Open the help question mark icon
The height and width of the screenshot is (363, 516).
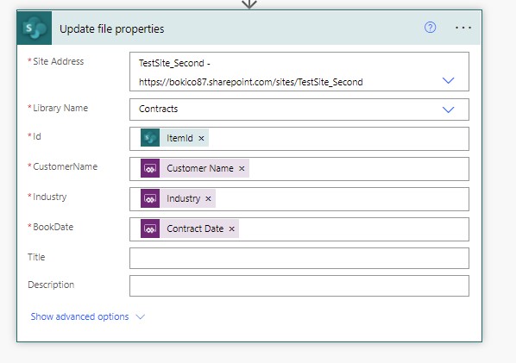(x=430, y=28)
